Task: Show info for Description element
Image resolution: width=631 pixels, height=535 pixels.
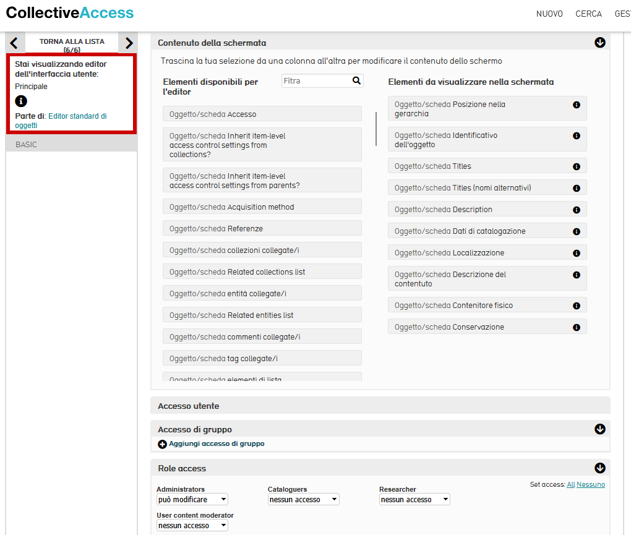Action: point(577,210)
